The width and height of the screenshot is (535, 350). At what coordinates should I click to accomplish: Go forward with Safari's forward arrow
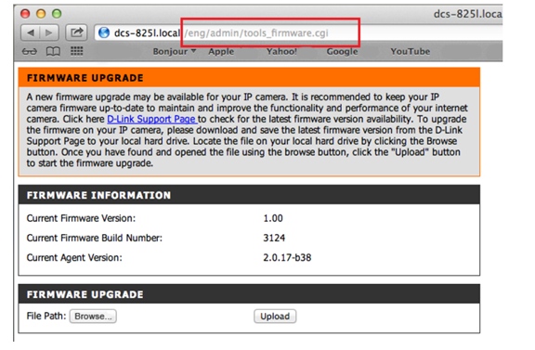[49, 32]
